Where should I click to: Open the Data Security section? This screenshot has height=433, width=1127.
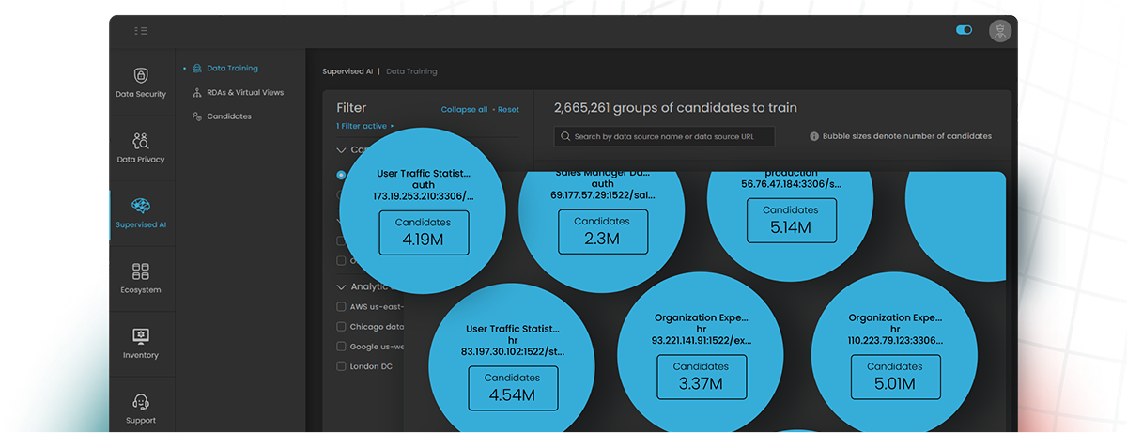tap(141, 83)
